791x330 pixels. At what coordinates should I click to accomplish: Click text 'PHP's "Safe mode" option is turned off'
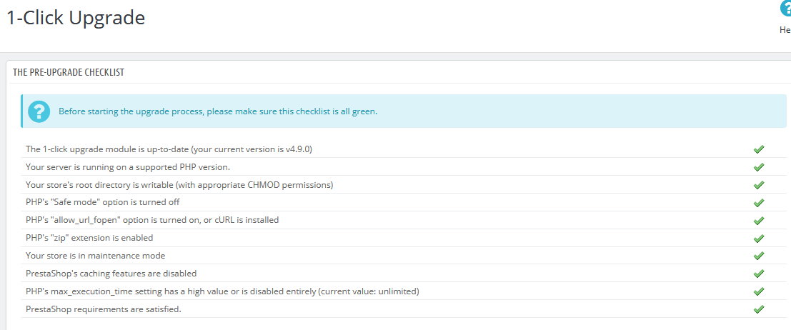[x=103, y=202]
